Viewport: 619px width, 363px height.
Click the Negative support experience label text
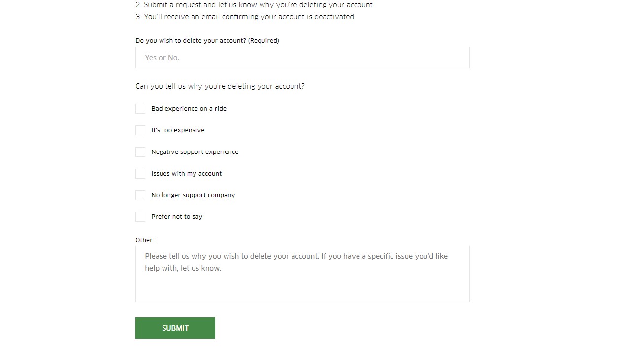click(x=195, y=152)
